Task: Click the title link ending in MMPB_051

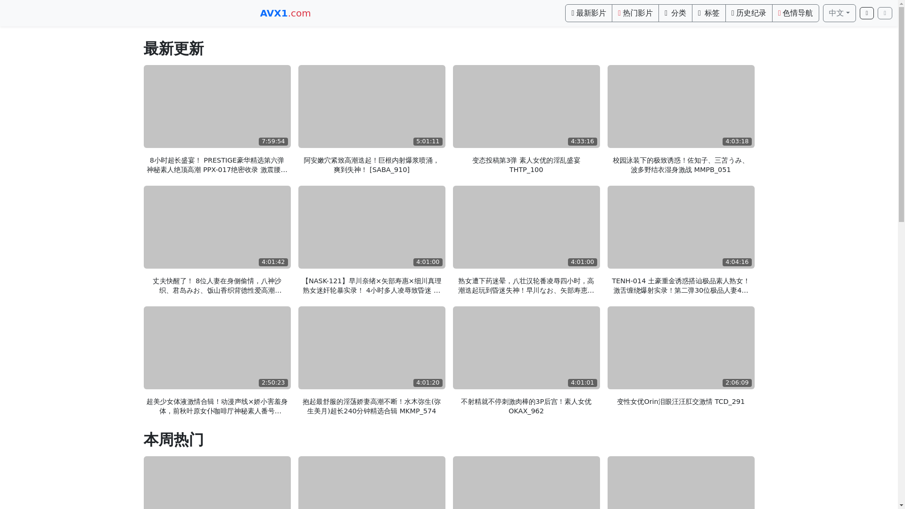Action: [681, 165]
